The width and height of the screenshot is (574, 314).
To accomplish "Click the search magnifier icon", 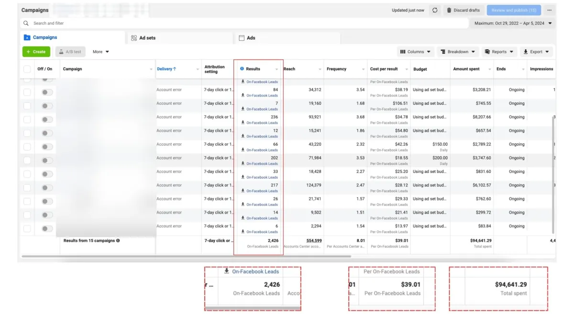I will (x=26, y=23).
